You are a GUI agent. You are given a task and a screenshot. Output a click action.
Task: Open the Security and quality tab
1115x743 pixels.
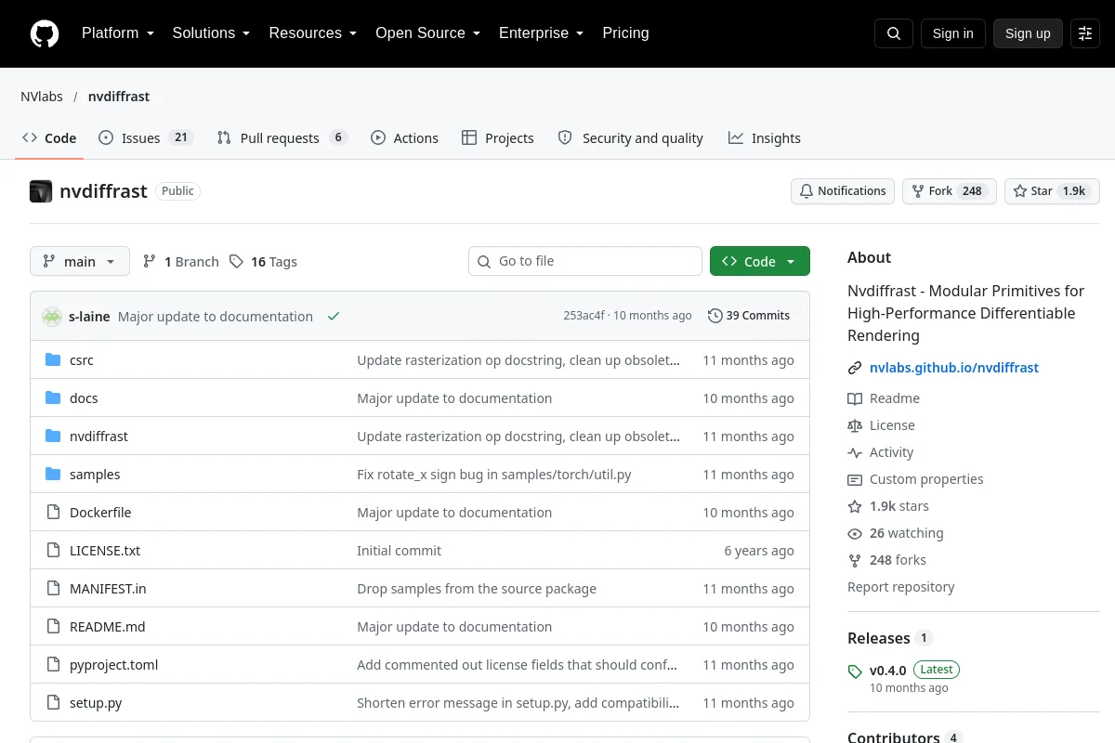(630, 137)
